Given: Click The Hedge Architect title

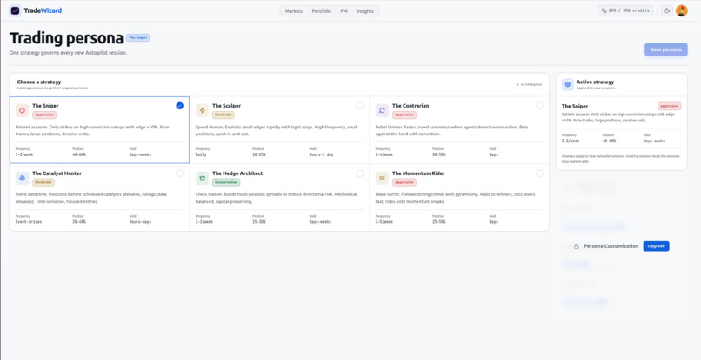Looking at the screenshot, I should pos(237,173).
